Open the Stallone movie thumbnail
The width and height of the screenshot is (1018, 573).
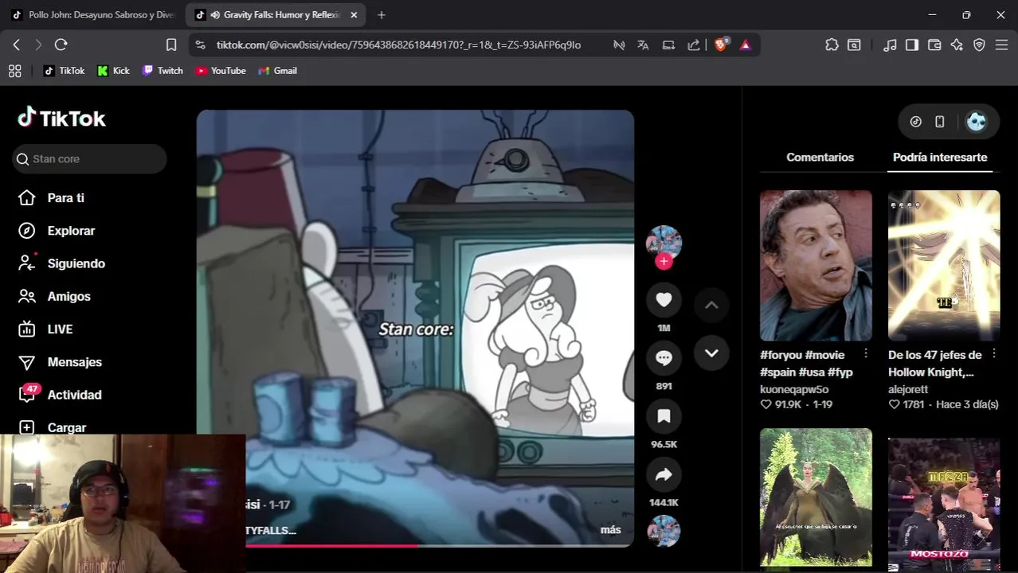(x=816, y=265)
